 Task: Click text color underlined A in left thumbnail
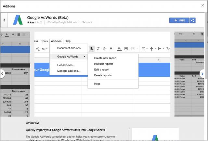tap(7, 35)
